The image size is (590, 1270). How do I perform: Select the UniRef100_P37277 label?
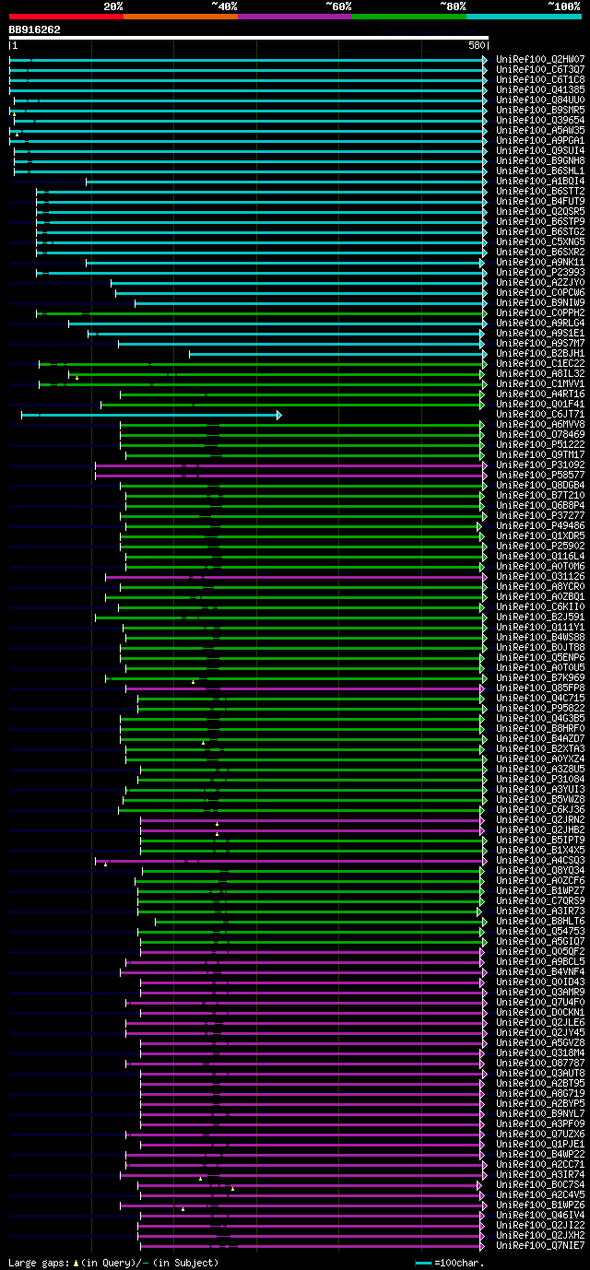click(540, 515)
